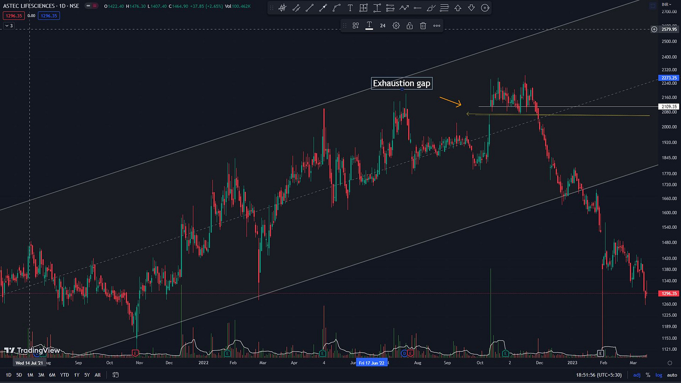Select the arrow line tool
This screenshot has width=681, height=383.
[x=323, y=8]
